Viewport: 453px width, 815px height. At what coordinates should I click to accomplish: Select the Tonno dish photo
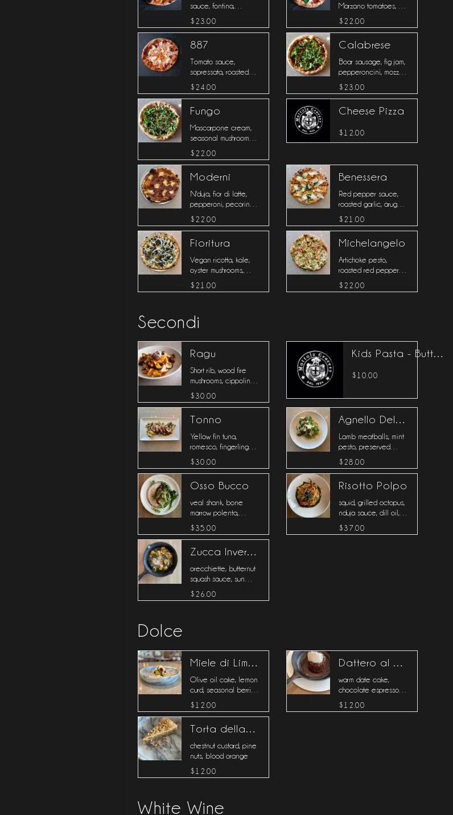click(160, 429)
